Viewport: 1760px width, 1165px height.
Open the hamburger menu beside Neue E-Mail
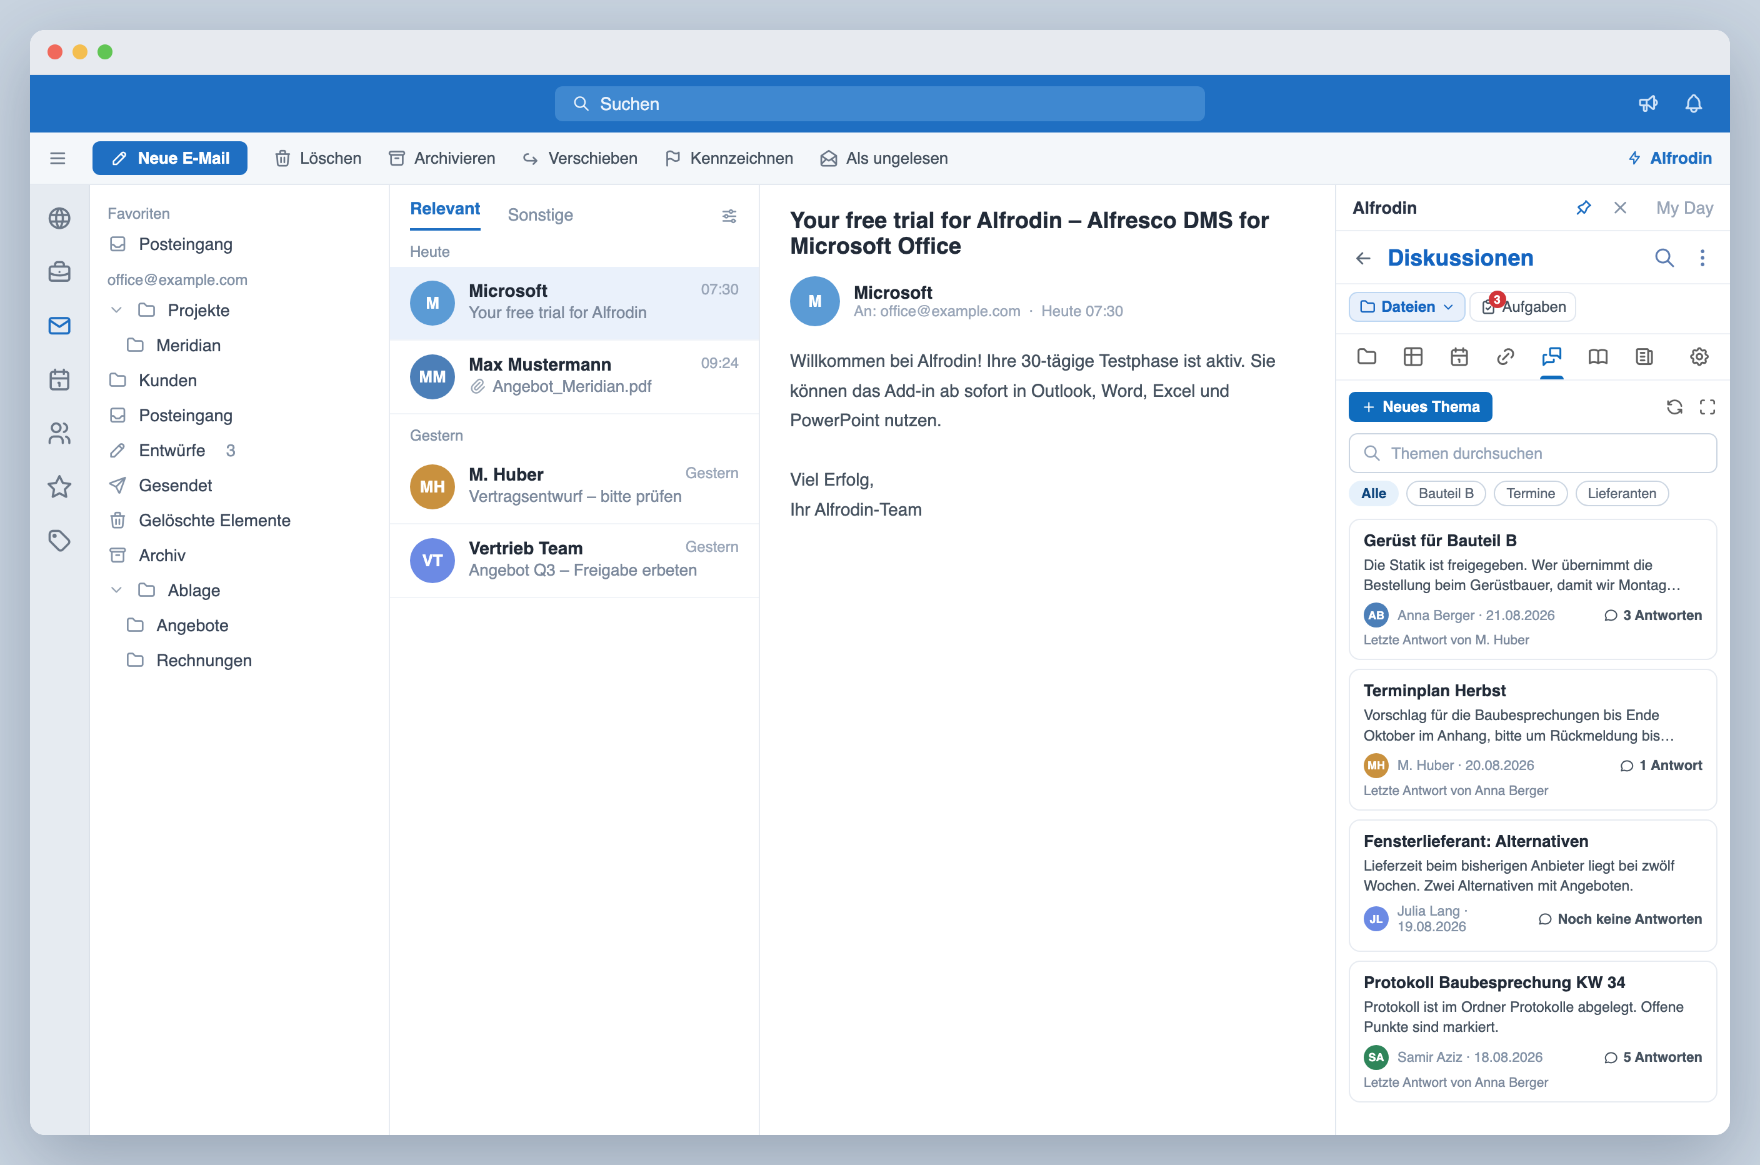pyautogui.click(x=57, y=158)
